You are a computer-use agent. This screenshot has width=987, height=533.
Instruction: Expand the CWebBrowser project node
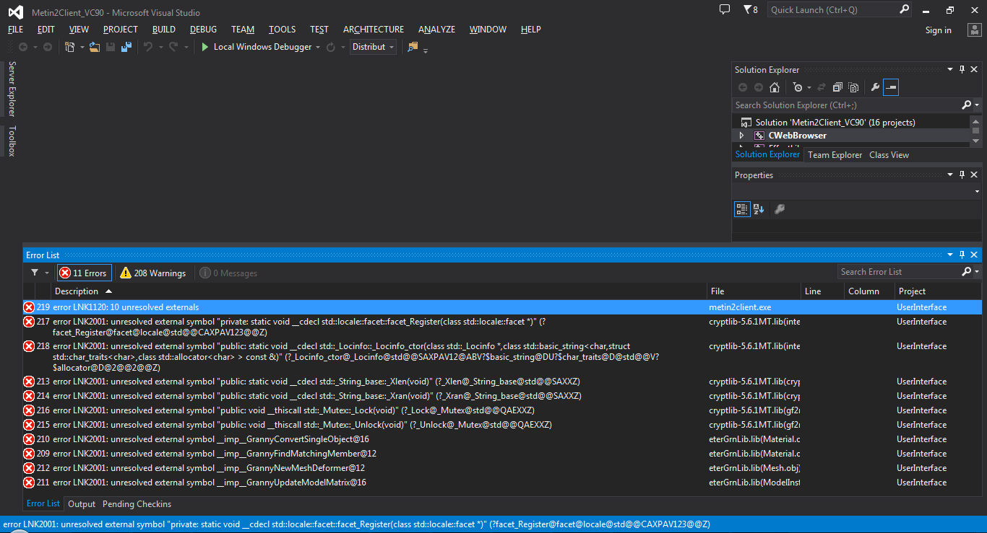point(741,136)
